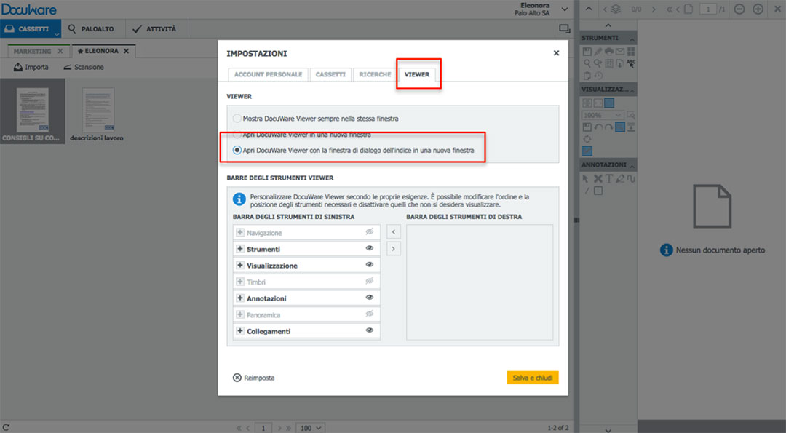Click the Salva e chiudi button
This screenshot has height=433, width=786.
532,378
